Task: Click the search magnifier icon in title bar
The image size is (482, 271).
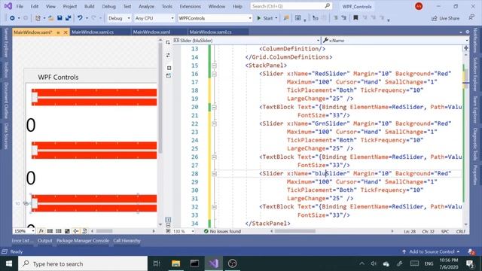Action: (x=327, y=6)
